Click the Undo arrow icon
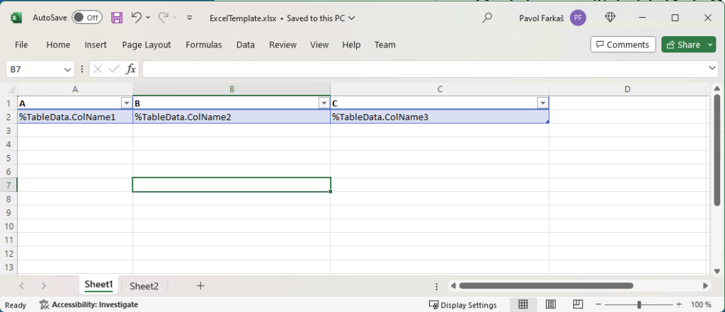 click(137, 17)
